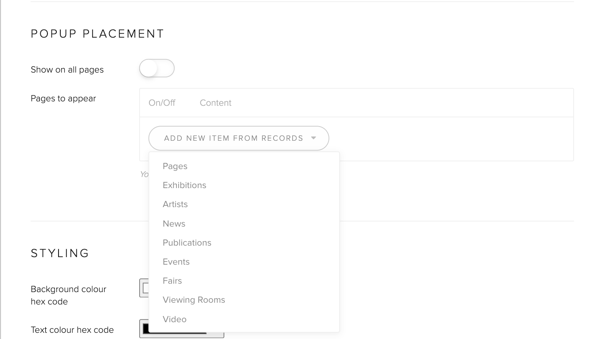610x339 pixels.
Task: Select Pages from the records list
Action: click(175, 166)
